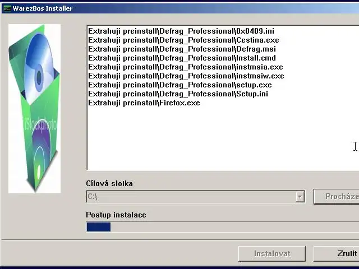Viewport: 359px width, 269px height.
Task: Click the Cílová složka label
Action: click(109, 183)
